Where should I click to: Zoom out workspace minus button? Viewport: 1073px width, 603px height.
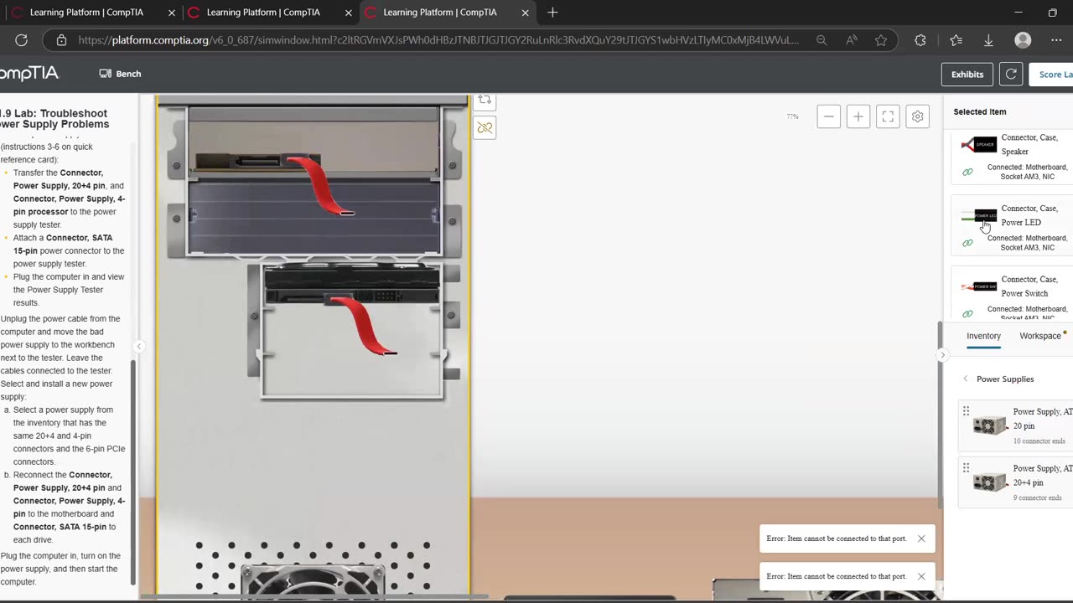pyautogui.click(x=828, y=117)
